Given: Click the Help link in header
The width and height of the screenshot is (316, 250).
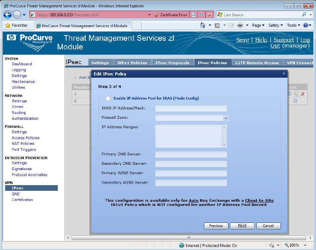Looking at the screenshot, I should click(261, 40).
